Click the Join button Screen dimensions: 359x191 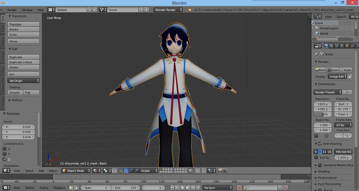point(23,74)
